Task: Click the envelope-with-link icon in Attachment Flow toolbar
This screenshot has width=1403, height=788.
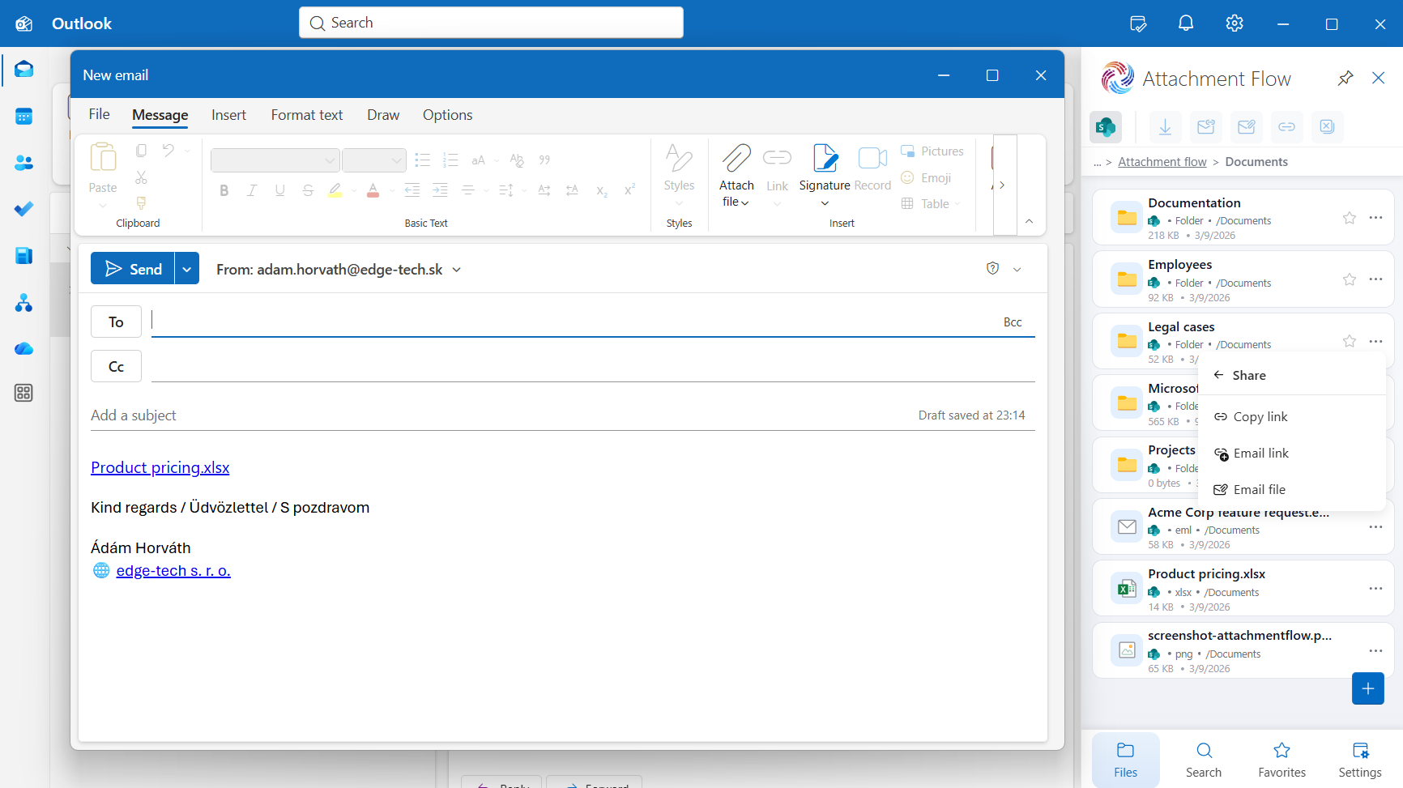Action: point(1205,126)
